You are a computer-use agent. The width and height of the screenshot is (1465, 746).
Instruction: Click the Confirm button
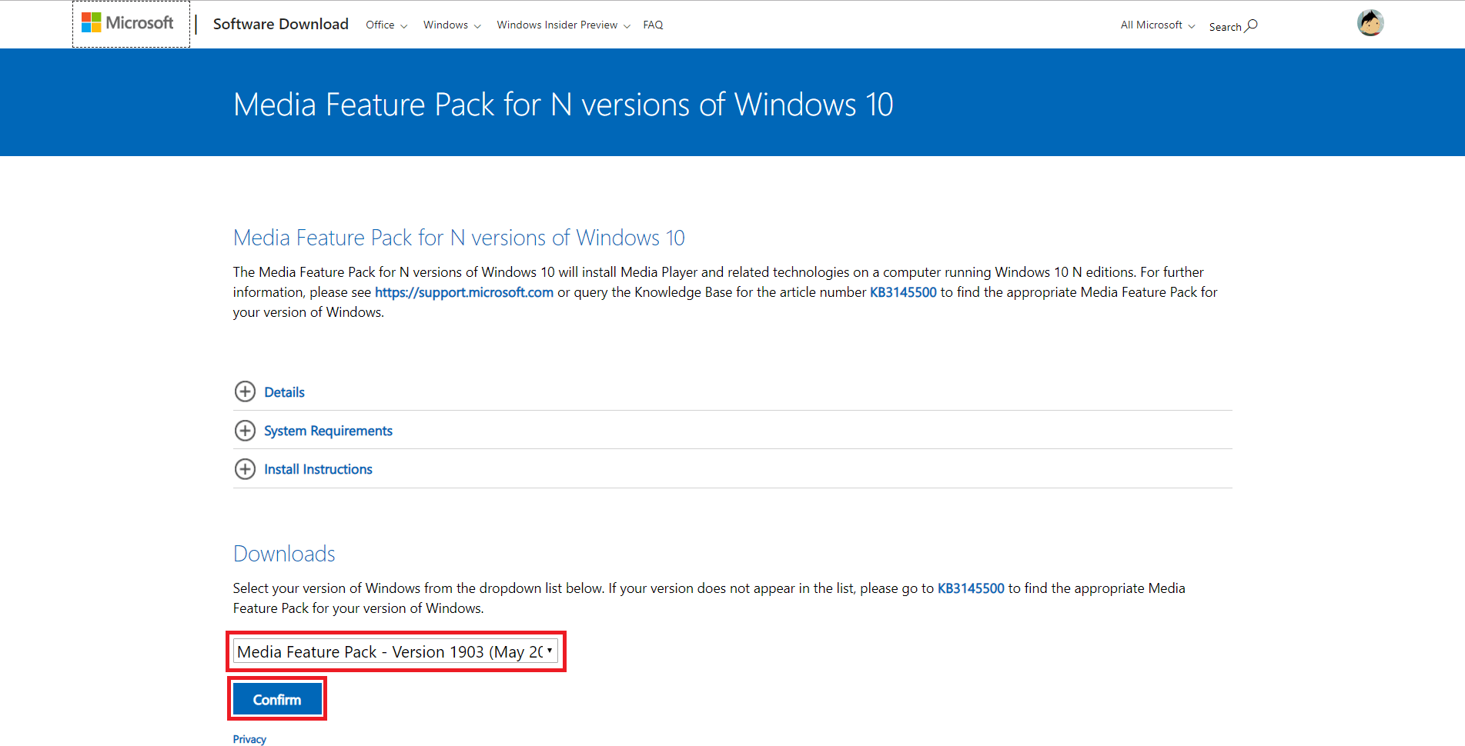[x=277, y=699]
